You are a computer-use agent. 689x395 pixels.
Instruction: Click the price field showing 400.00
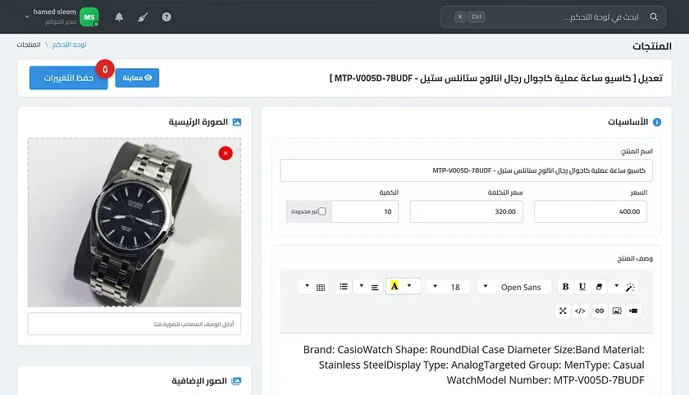(x=590, y=211)
